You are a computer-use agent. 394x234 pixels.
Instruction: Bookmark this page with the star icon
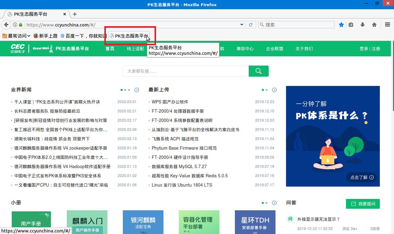click(341, 24)
